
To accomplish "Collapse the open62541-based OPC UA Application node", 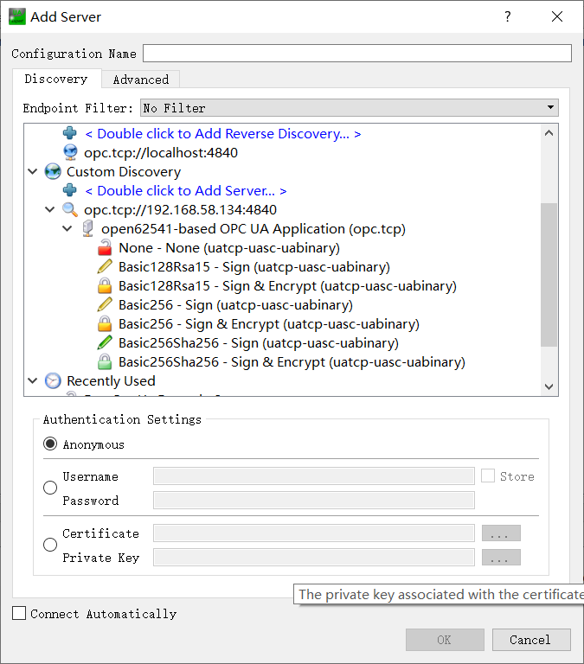I will coord(67,228).
